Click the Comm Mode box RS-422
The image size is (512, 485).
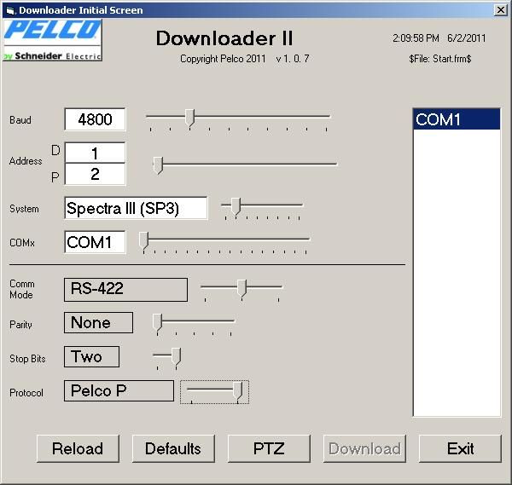point(125,290)
